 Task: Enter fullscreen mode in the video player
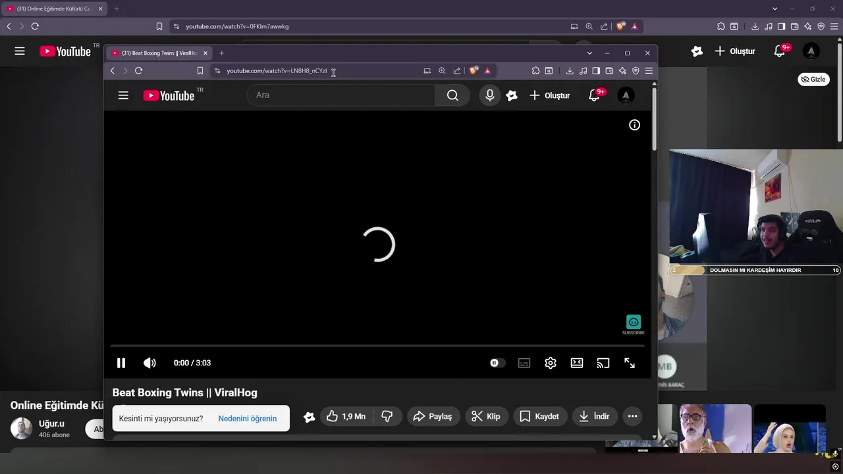click(x=630, y=363)
